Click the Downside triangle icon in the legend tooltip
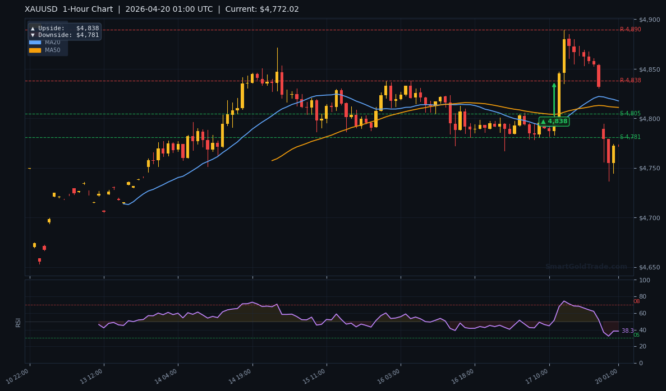 (x=33, y=35)
